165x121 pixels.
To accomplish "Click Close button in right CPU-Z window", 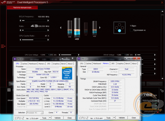I will click(x=134, y=118).
